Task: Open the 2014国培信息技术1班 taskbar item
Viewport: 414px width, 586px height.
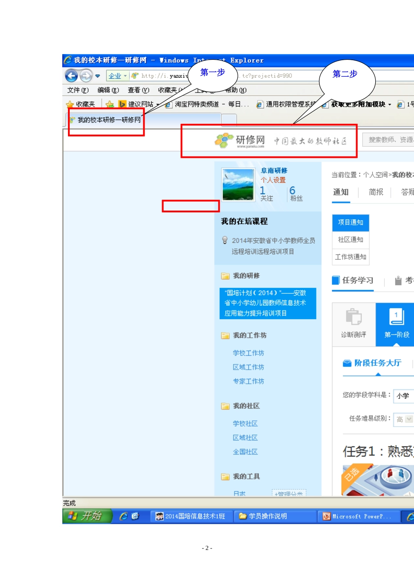Action: pyautogui.click(x=191, y=516)
